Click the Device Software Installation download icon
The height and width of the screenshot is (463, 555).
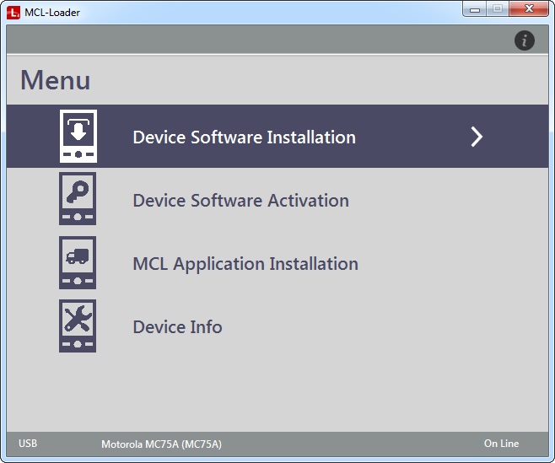(x=78, y=137)
